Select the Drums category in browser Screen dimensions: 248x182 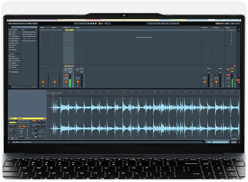(x=13, y=35)
